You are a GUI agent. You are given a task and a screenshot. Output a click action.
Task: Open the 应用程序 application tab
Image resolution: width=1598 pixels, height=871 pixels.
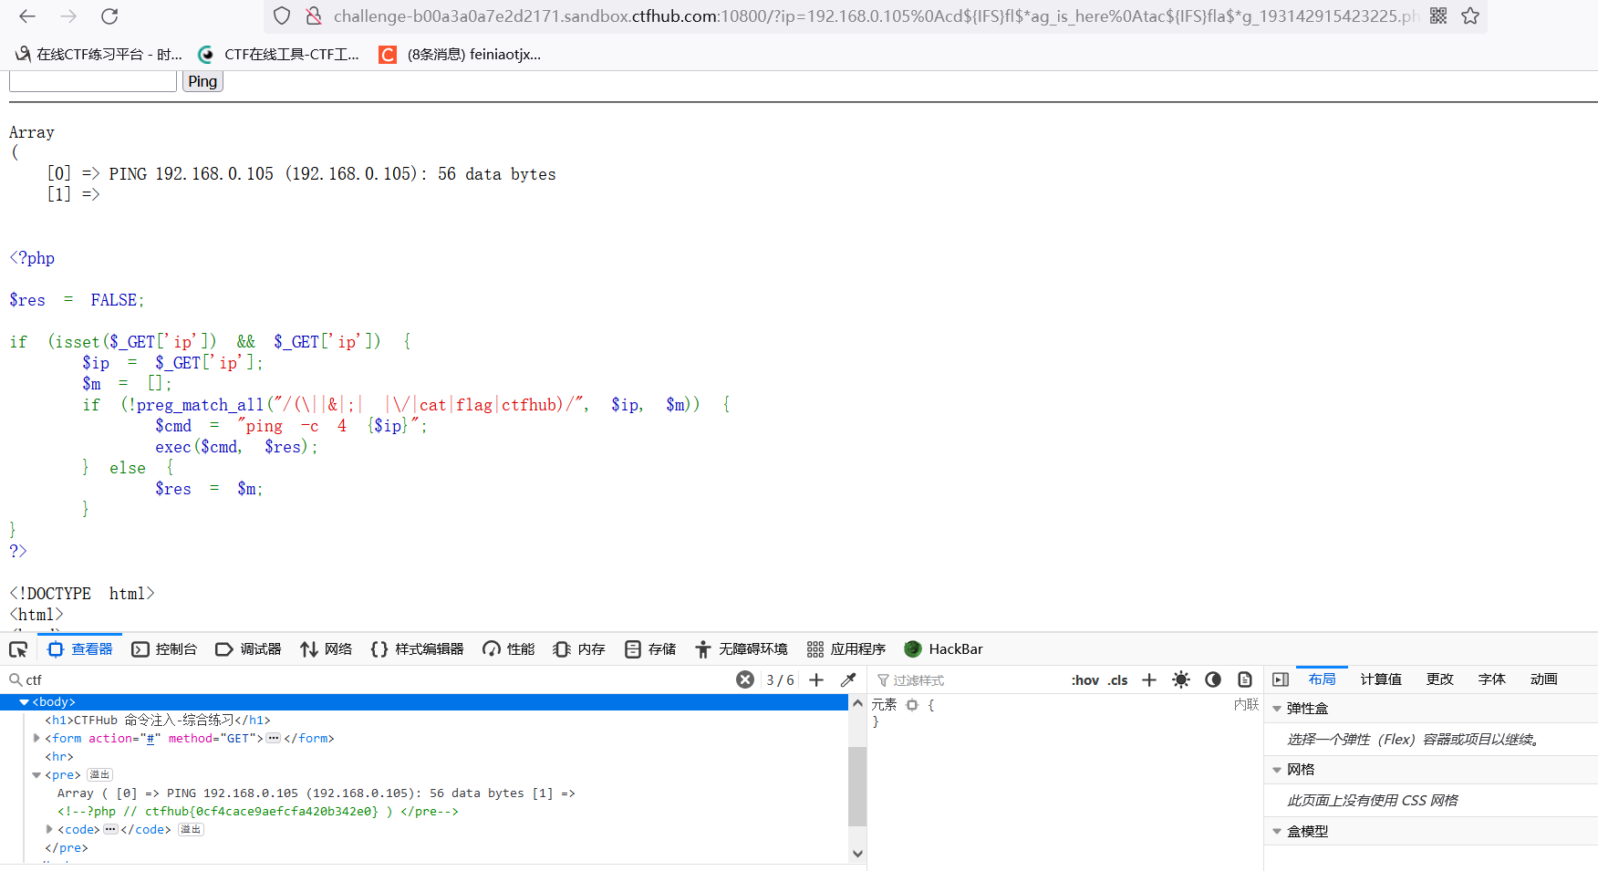tap(846, 649)
